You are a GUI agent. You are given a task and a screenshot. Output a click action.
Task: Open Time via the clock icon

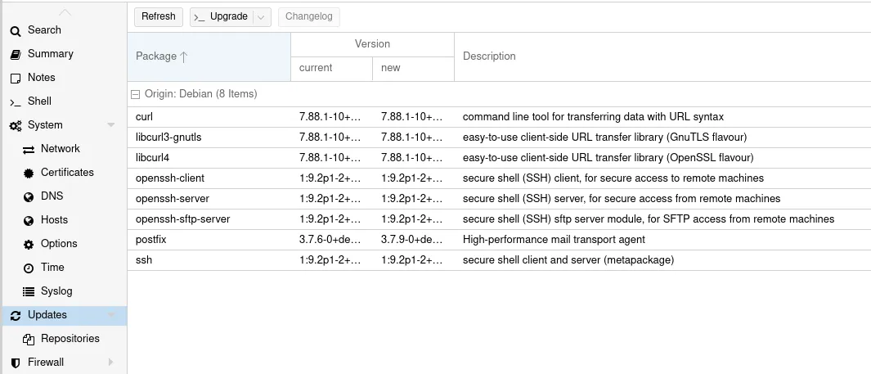tap(29, 268)
